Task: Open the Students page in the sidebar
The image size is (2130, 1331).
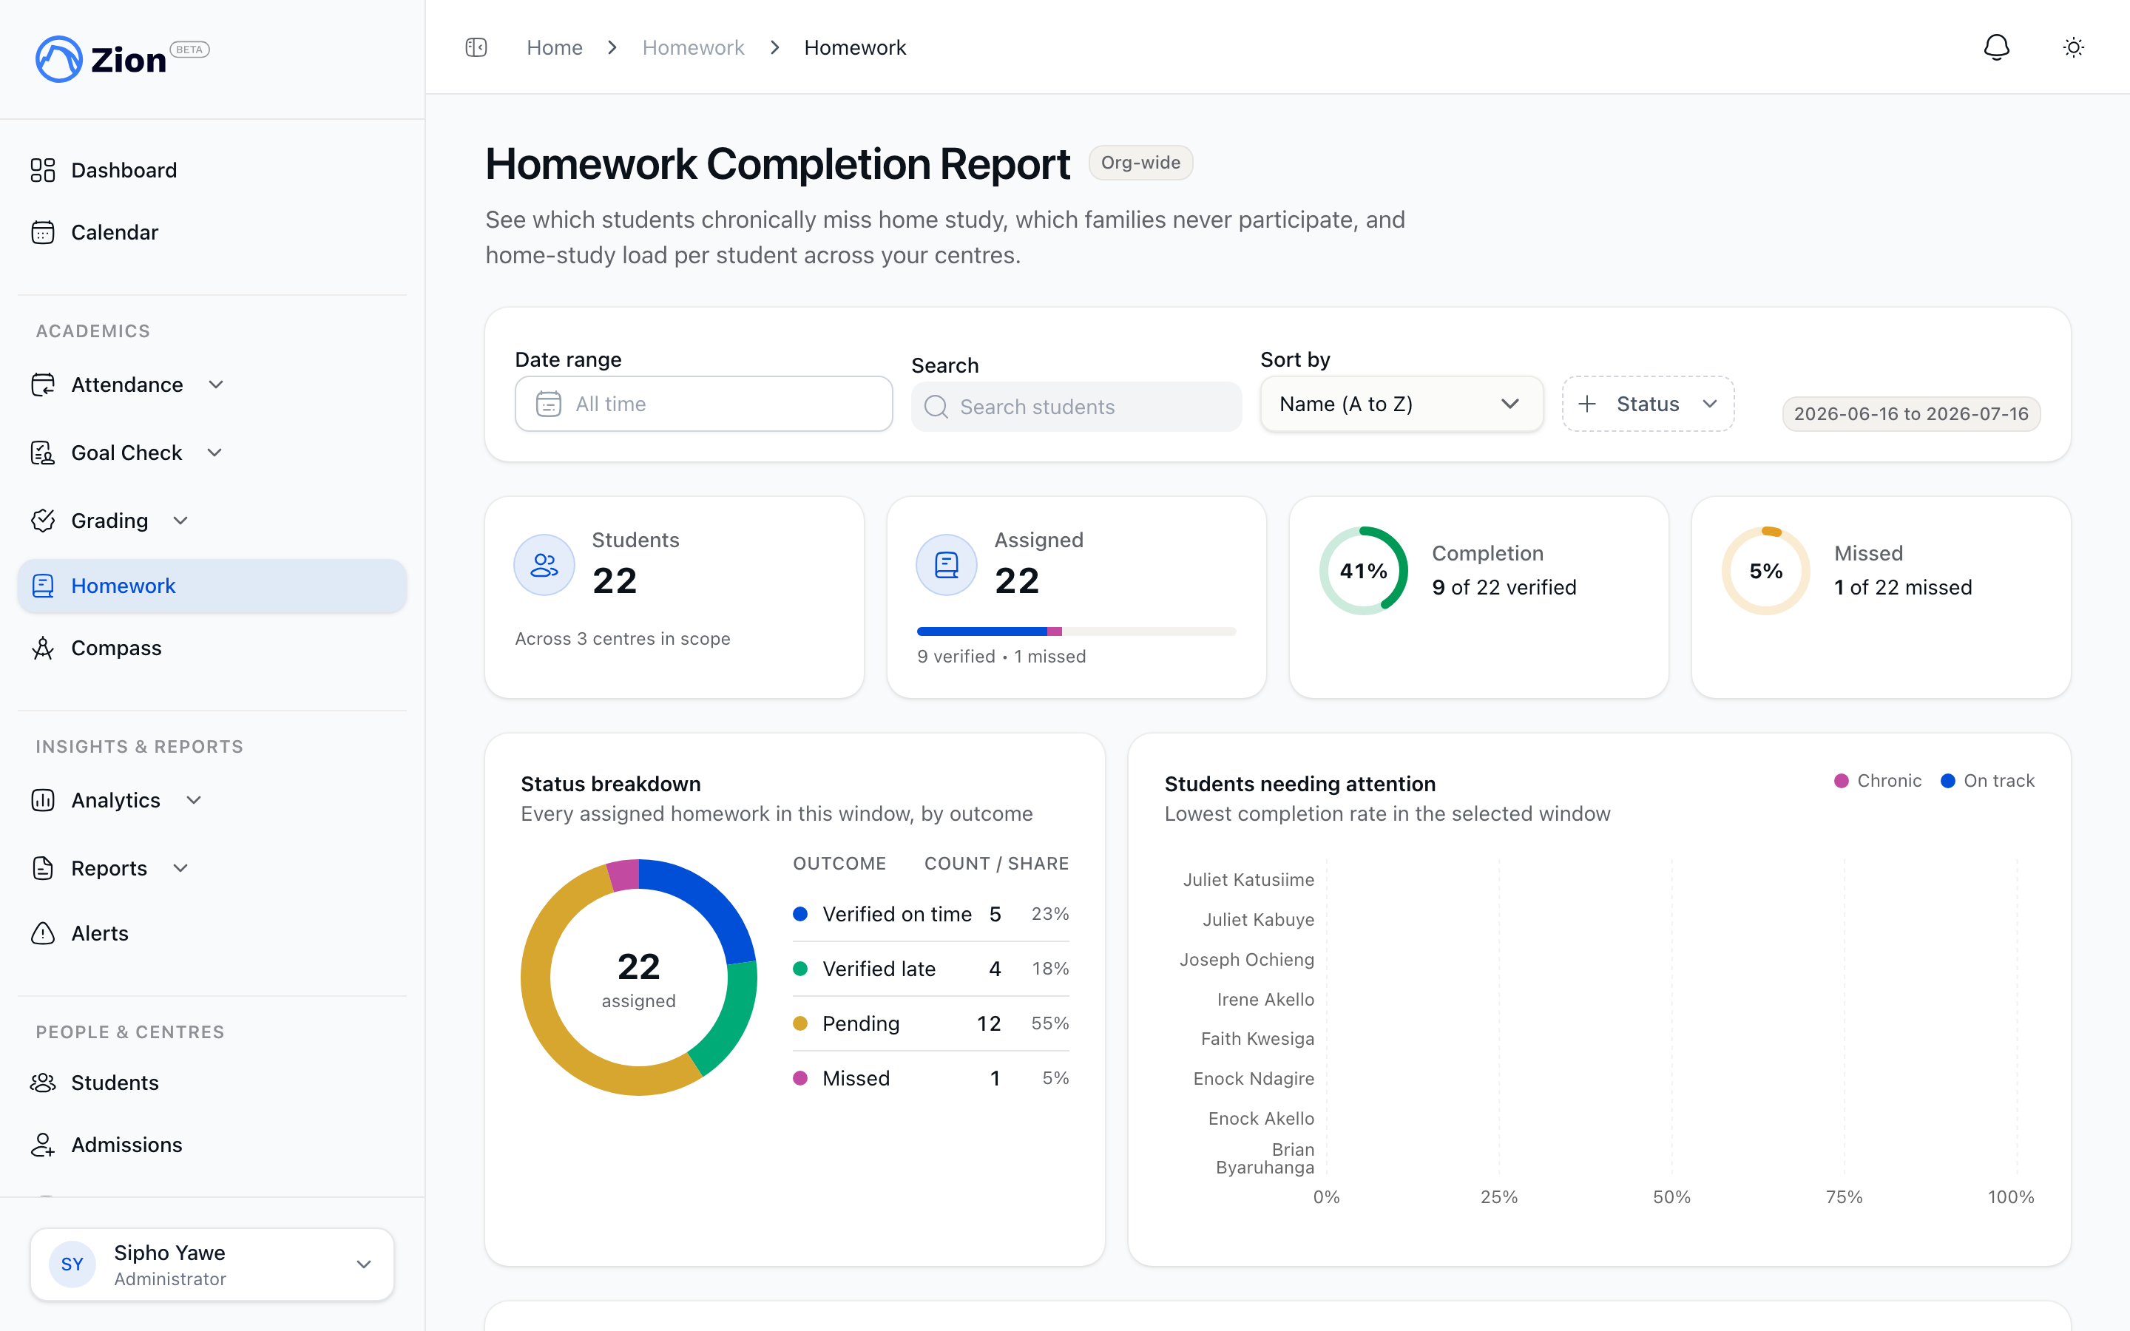Action: 212,1083
